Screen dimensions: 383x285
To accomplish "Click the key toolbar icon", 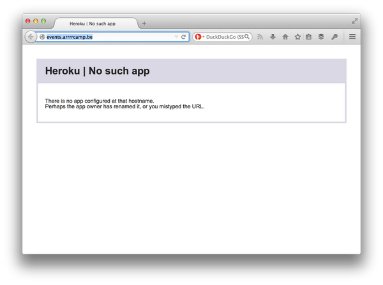I will tap(334, 37).
